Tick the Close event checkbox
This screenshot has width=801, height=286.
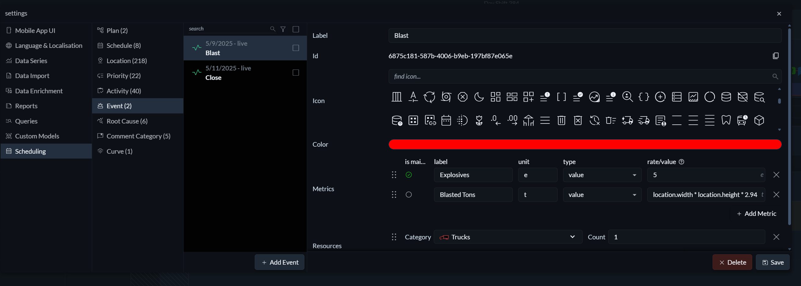tap(296, 73)
